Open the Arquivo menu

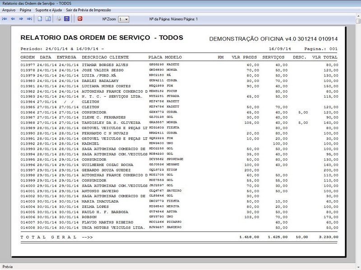[9, 10]
